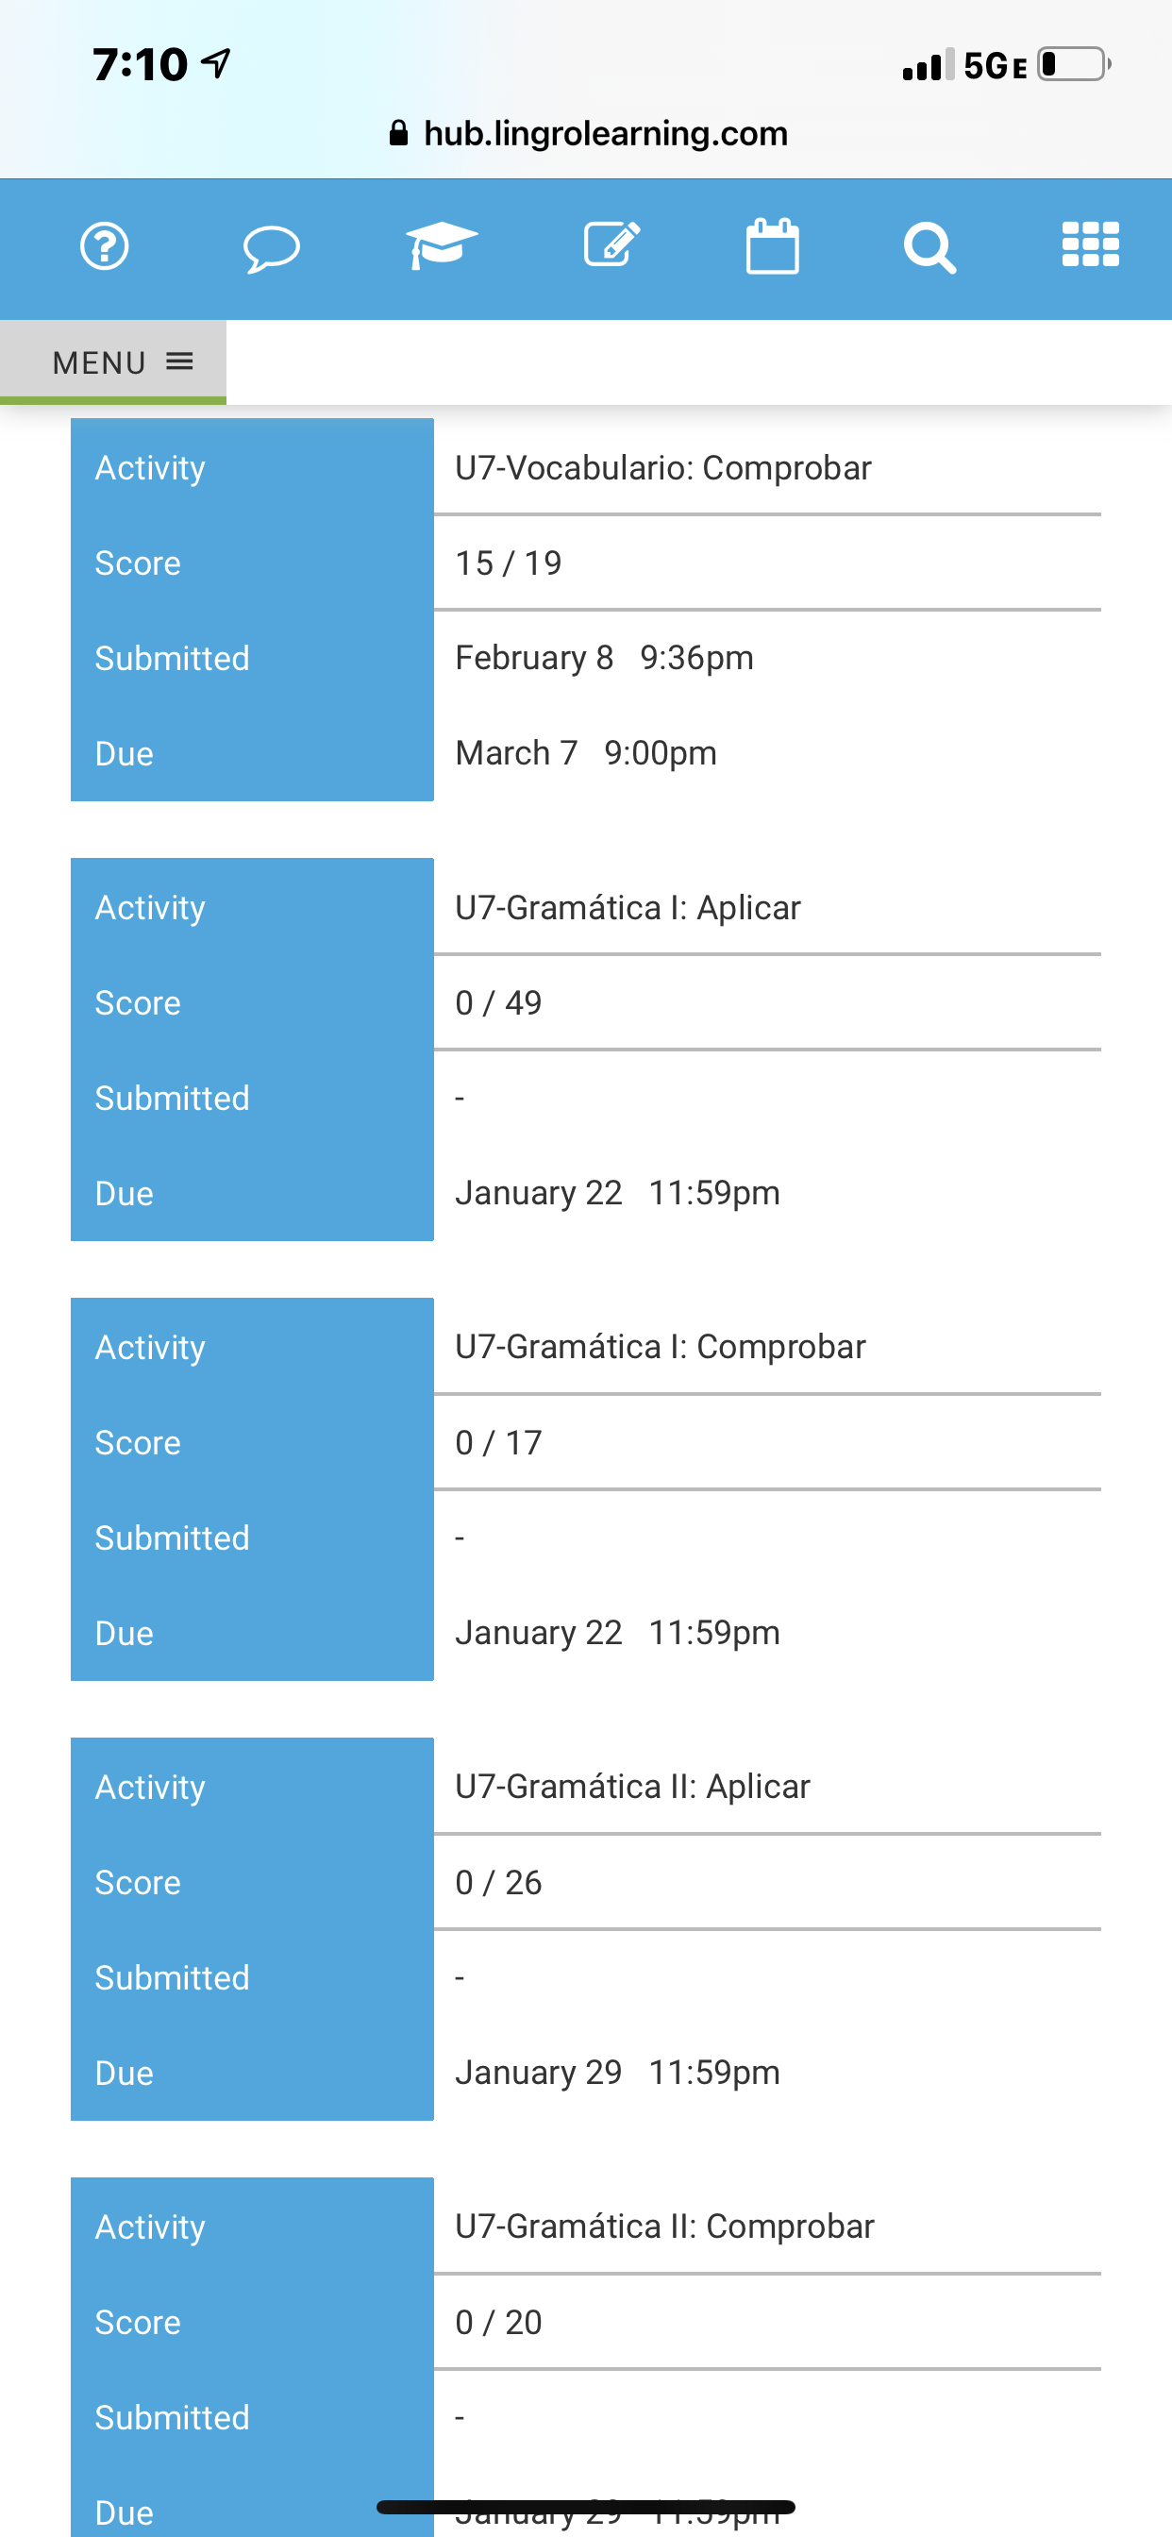Image resolution: width=1172 pixels, height=2537 pixels.
Task: Open the chat speech bubble icon
Action: coord(271,248)
